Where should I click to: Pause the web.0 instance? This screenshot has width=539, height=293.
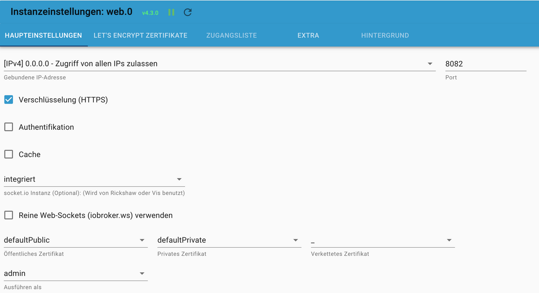pyautogui.click(x=171, y=13)
